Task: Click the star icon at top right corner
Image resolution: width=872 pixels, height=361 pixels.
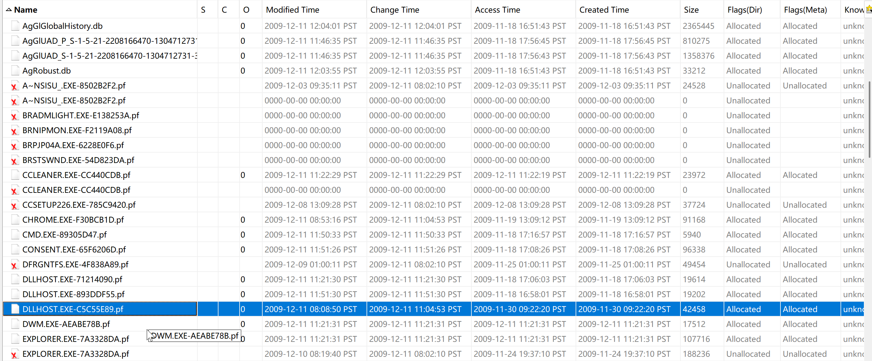Action: (869, 9)
